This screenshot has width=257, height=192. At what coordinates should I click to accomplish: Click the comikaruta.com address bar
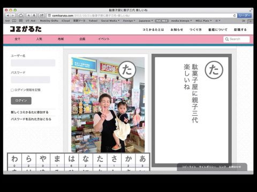coord(142,15)
